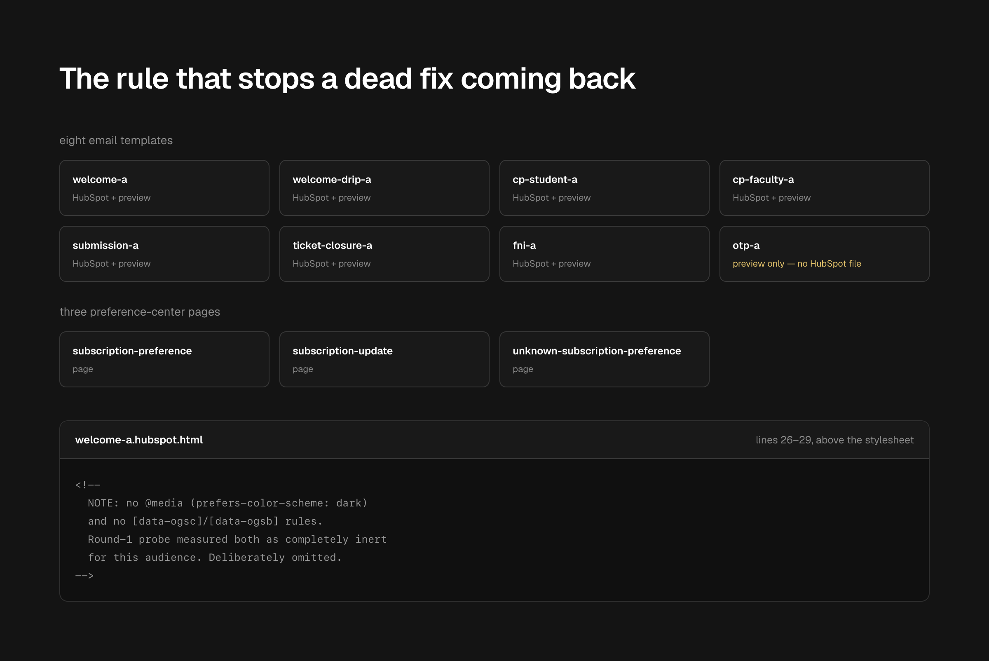Click the closing '-->' comment marker

coord(84,575)
